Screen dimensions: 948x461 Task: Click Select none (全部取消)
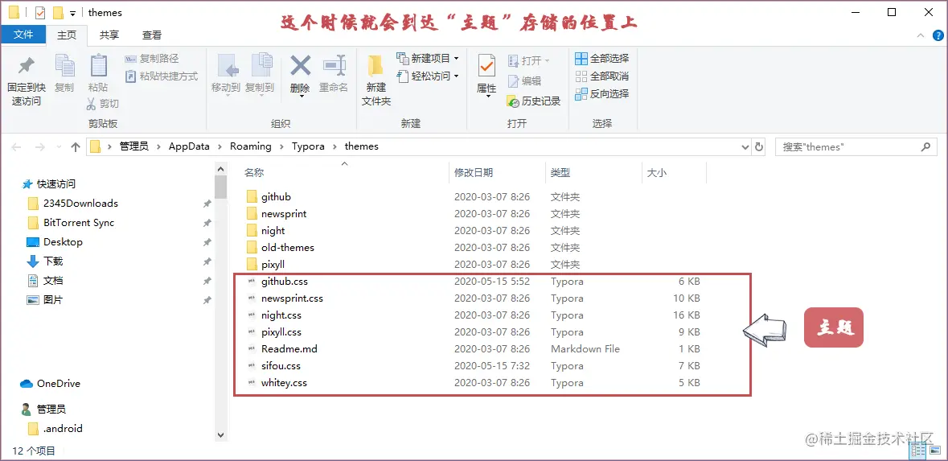tap(602, 76)
